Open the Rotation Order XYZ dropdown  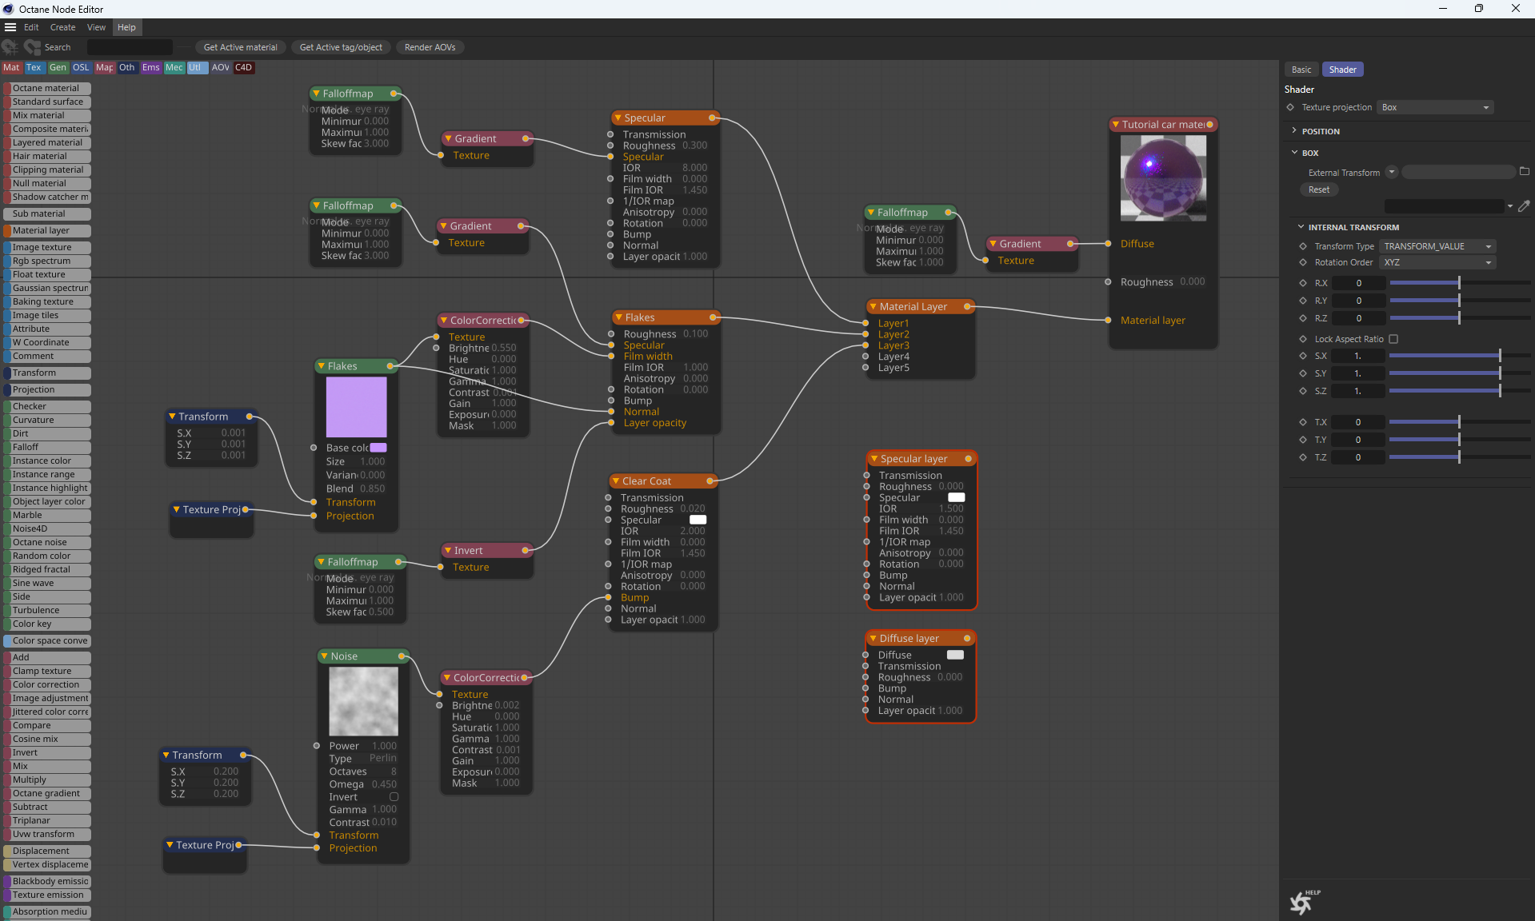[1437, 262]
